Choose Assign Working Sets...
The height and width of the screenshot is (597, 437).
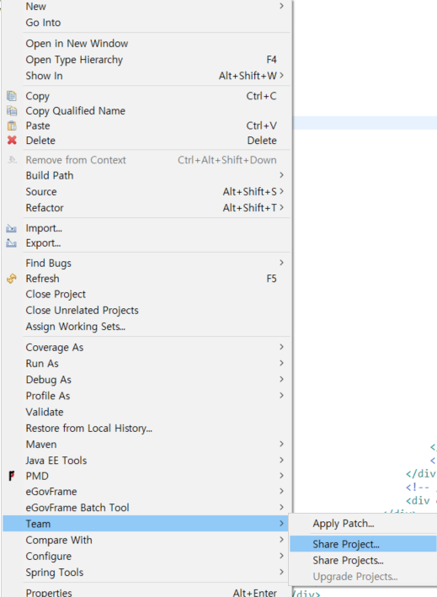pos(147,327)
